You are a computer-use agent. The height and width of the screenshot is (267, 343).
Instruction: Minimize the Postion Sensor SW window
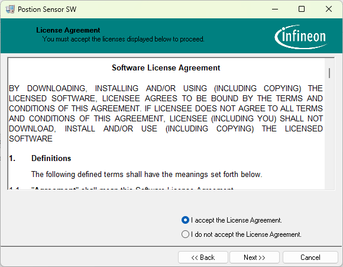tap(275, 9)
